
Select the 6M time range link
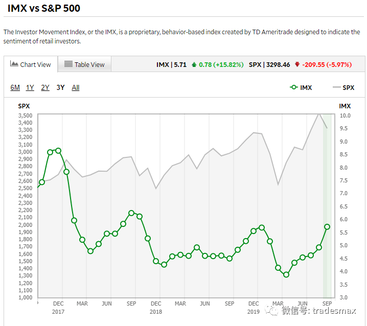15,87
